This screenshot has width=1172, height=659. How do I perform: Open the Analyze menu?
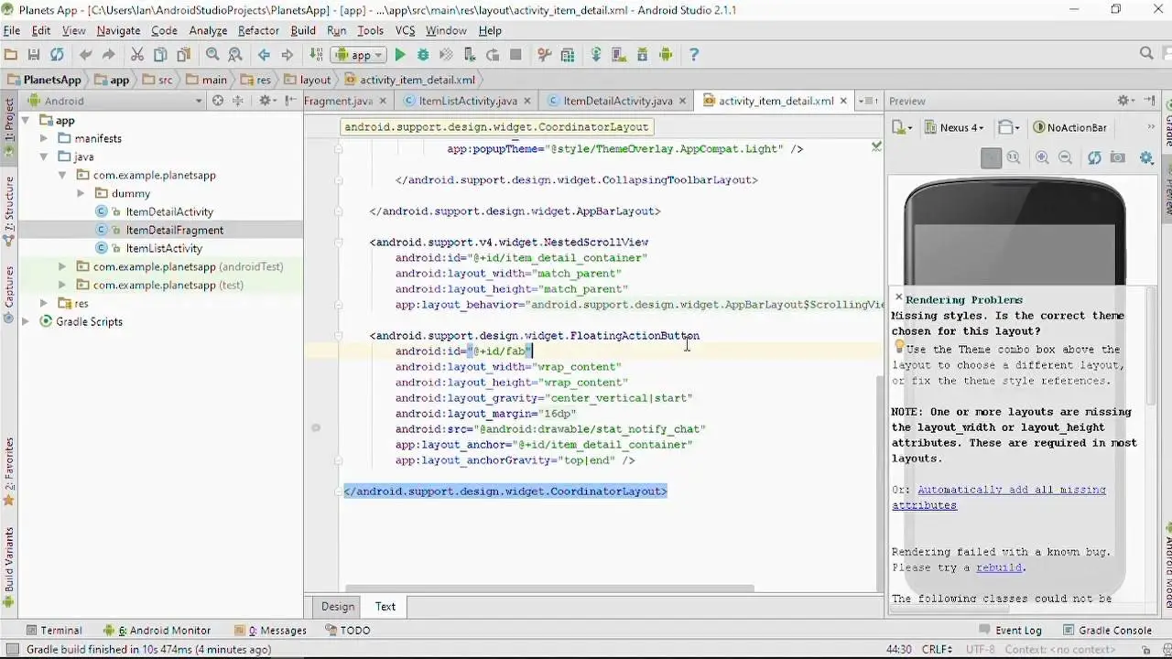pos(208,30)
